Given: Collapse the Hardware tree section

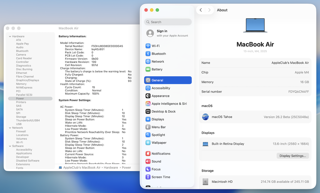Looking at the screenshot, I should tap(10, 36).
